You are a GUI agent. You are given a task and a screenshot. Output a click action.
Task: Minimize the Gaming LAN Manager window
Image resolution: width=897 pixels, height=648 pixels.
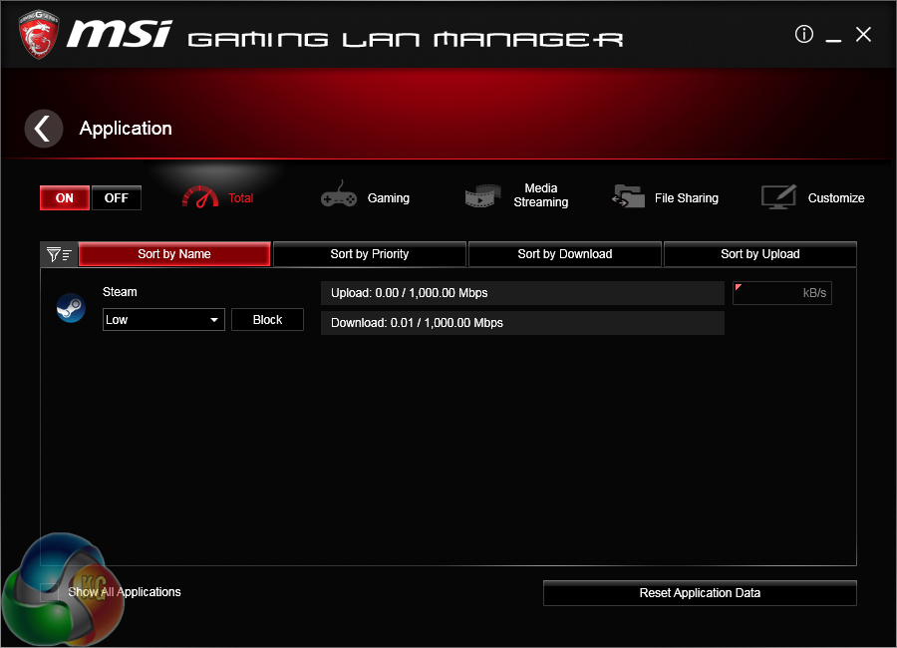pos(833,40)
